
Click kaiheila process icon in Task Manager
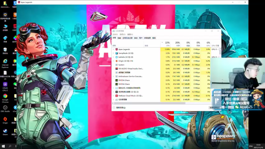117,57
